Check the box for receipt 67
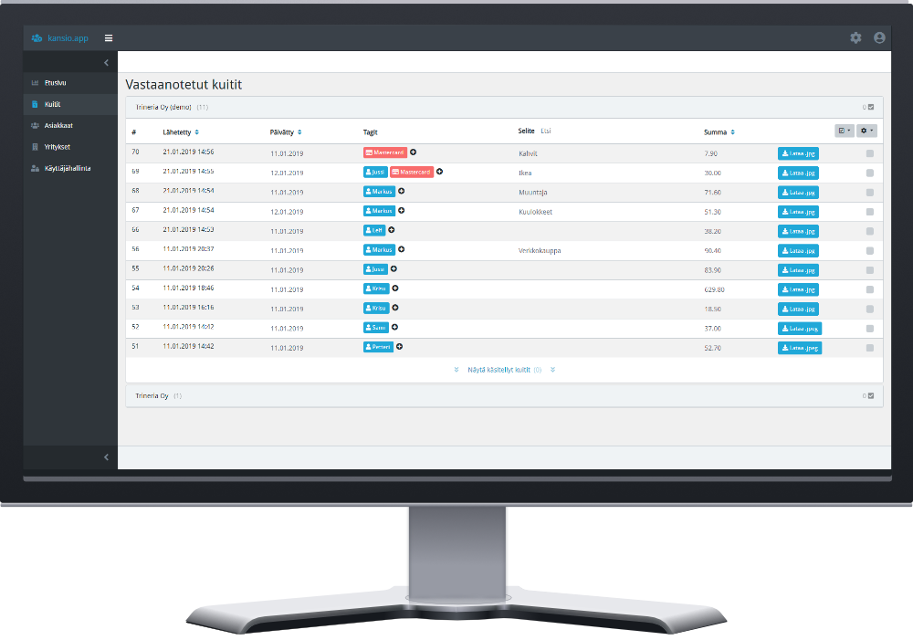The height and width of the screenshot is (640, 913). (869, 212)
